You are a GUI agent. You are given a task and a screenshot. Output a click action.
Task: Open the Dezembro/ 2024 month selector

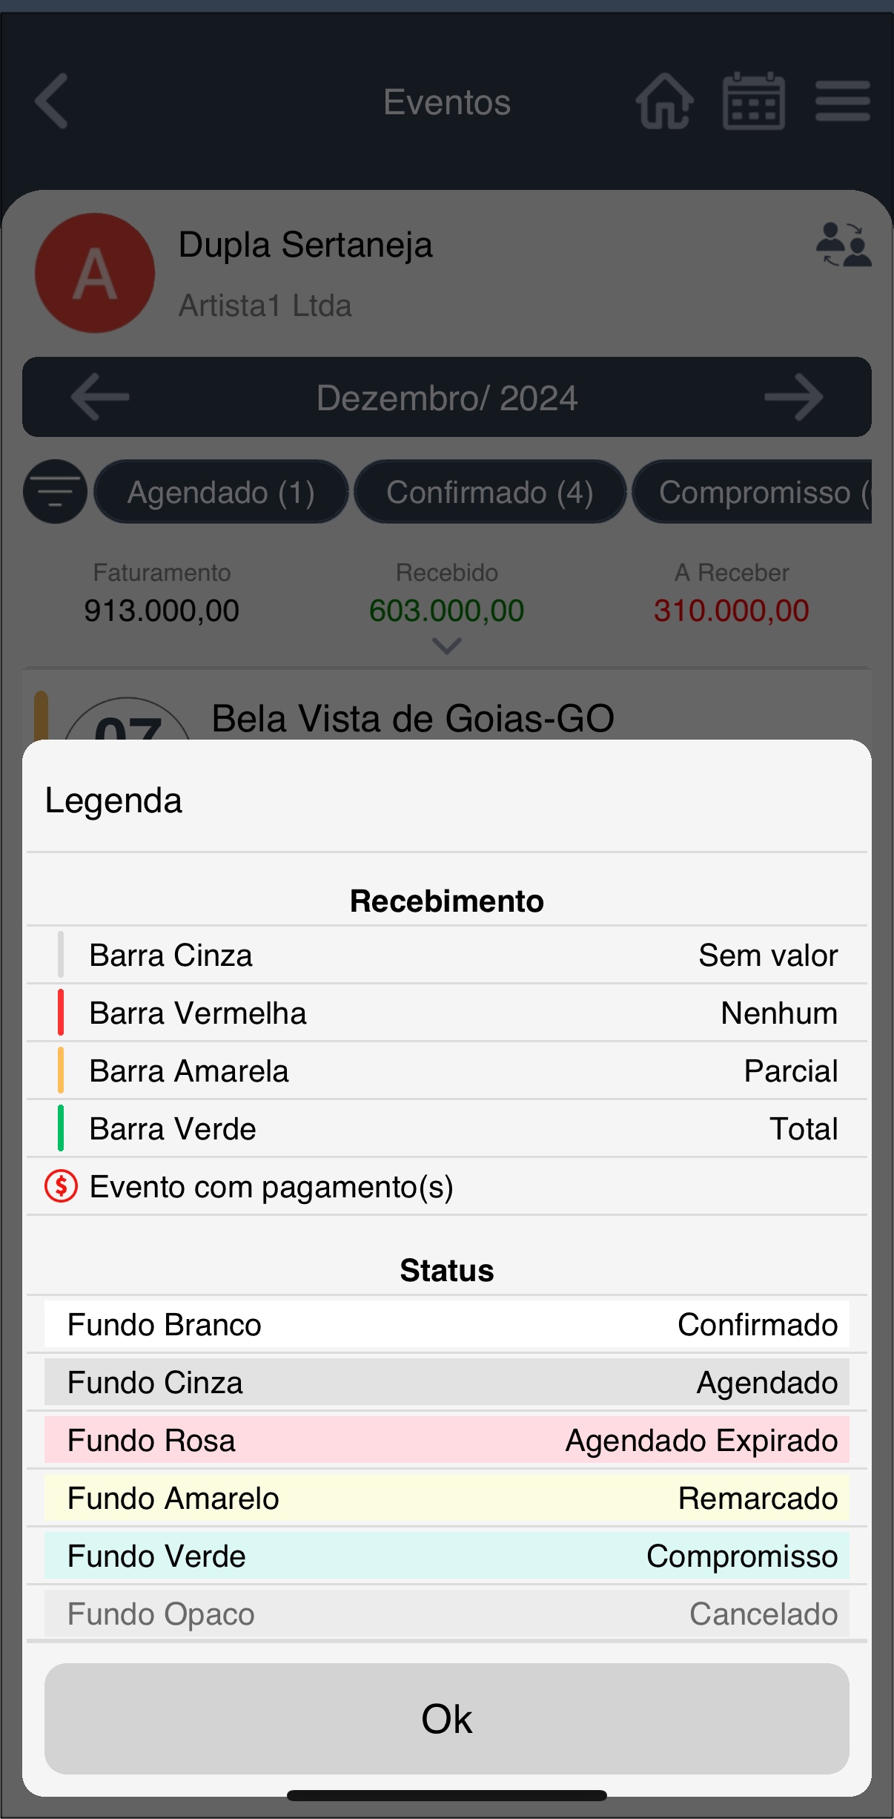tap(447, 398)
